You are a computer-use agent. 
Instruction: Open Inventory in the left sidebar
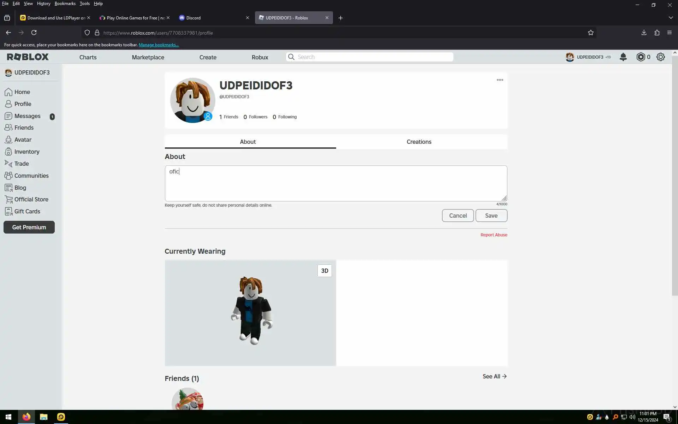pyautogui.click(x=26, y=152)
